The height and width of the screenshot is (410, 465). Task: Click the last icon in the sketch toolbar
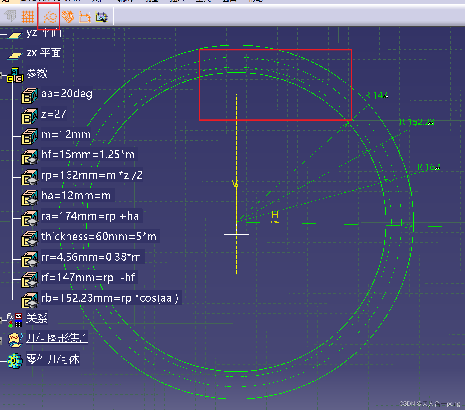[102, 17]
